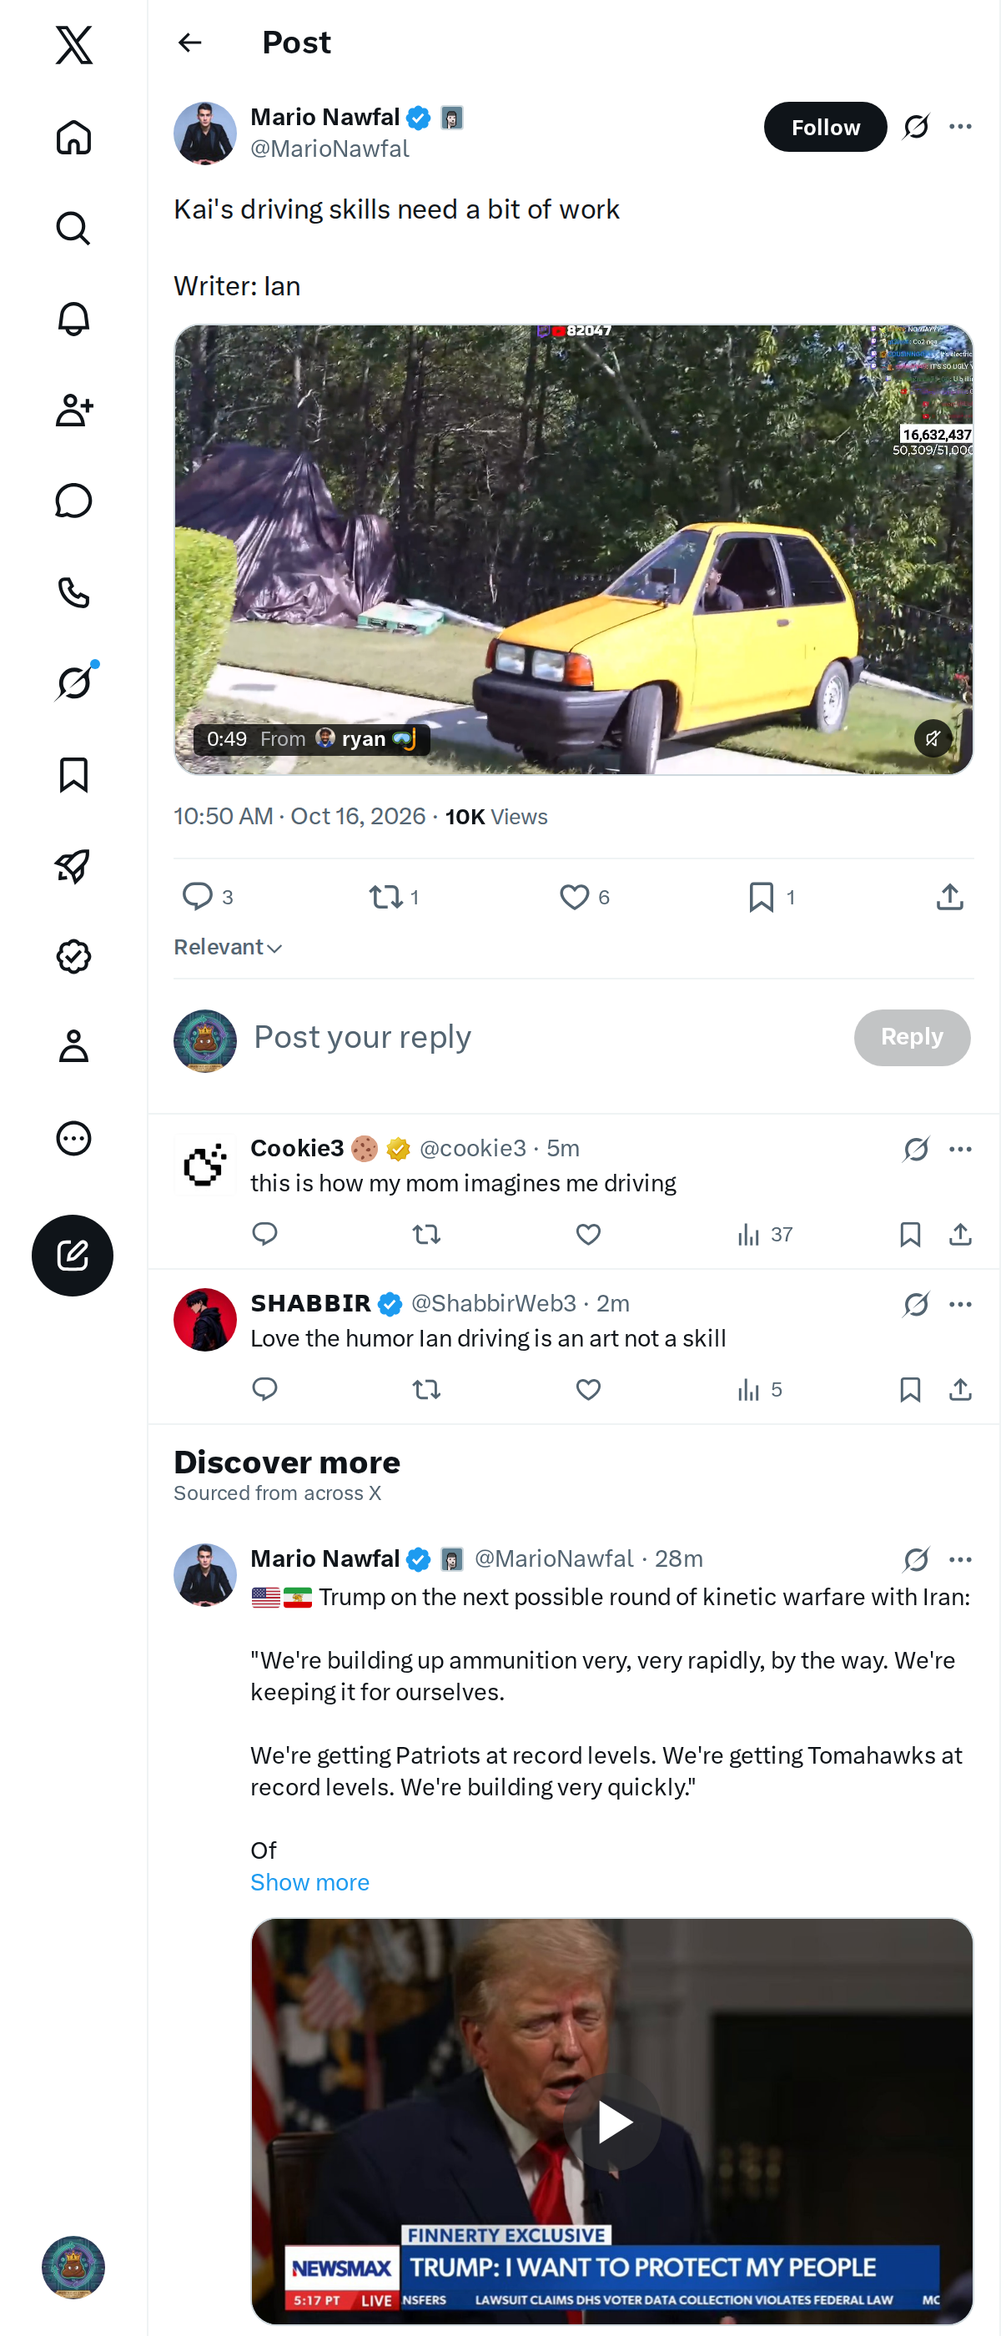Share Mario Nawfal's post via share icon

(949, 897)
